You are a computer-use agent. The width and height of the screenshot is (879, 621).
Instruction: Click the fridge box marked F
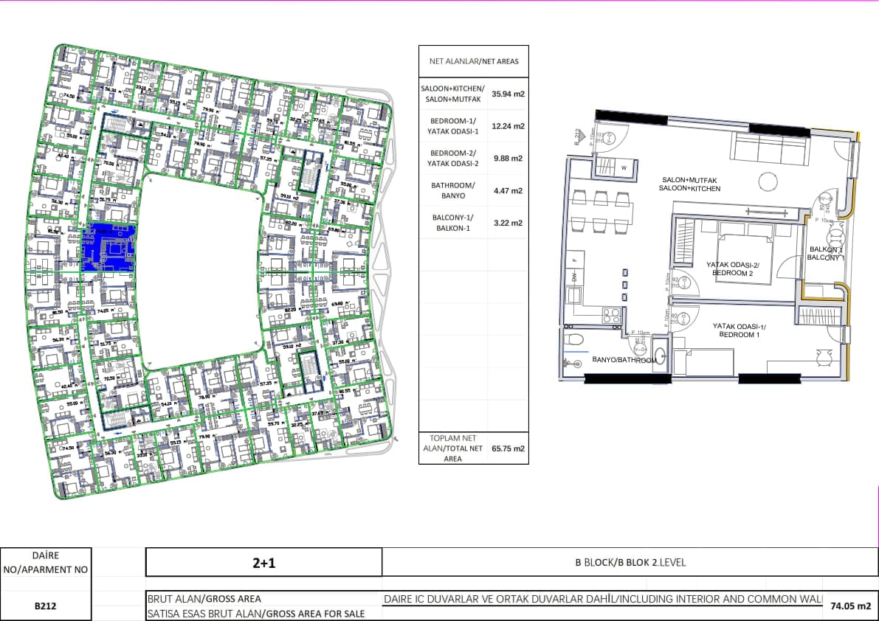click(575, 260)
